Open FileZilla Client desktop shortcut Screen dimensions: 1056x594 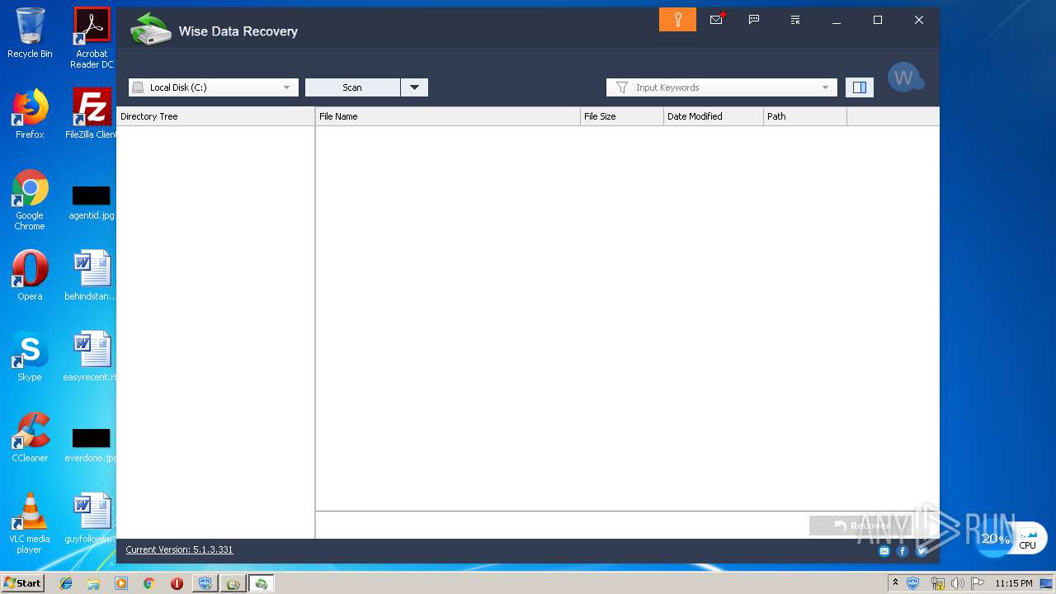tap(92, 114)
